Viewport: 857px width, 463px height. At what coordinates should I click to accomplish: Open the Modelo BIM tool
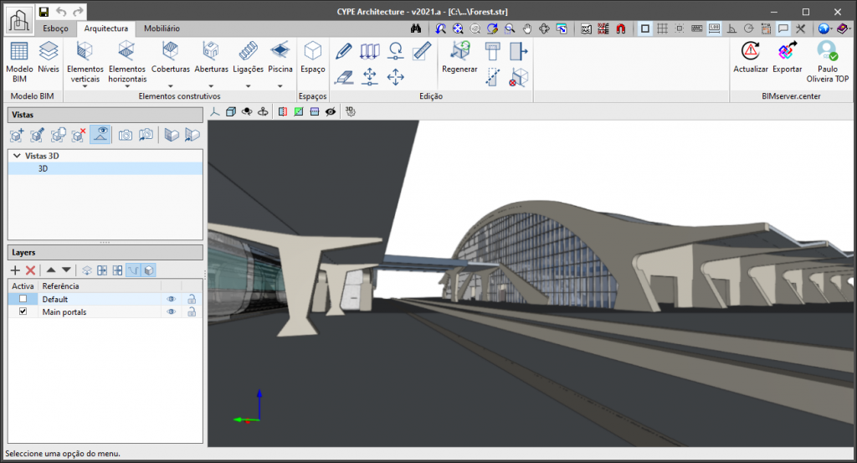pyautogui.click(x=19, y=59)
